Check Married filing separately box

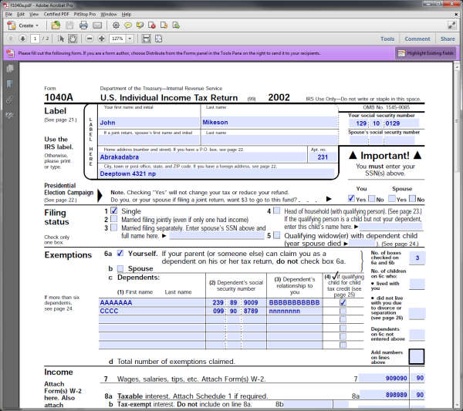114,227
